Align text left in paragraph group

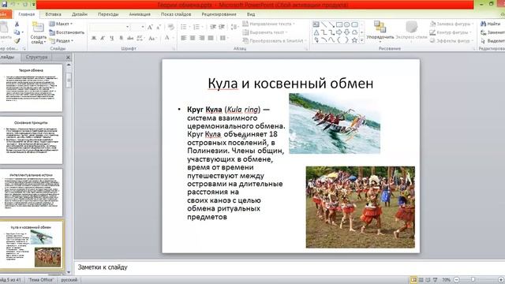tap(184, 38)
